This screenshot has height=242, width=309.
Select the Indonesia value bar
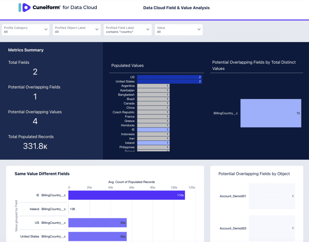point(153,134)
